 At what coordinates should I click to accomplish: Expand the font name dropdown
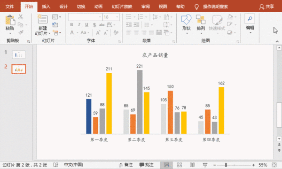coord(100,17)
